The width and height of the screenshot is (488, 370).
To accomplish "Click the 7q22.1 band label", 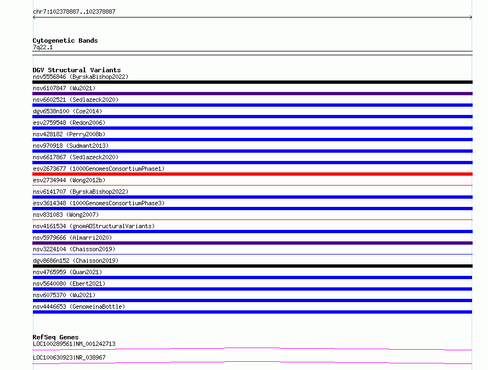I will pyautogui.click(x=43, y=47).
